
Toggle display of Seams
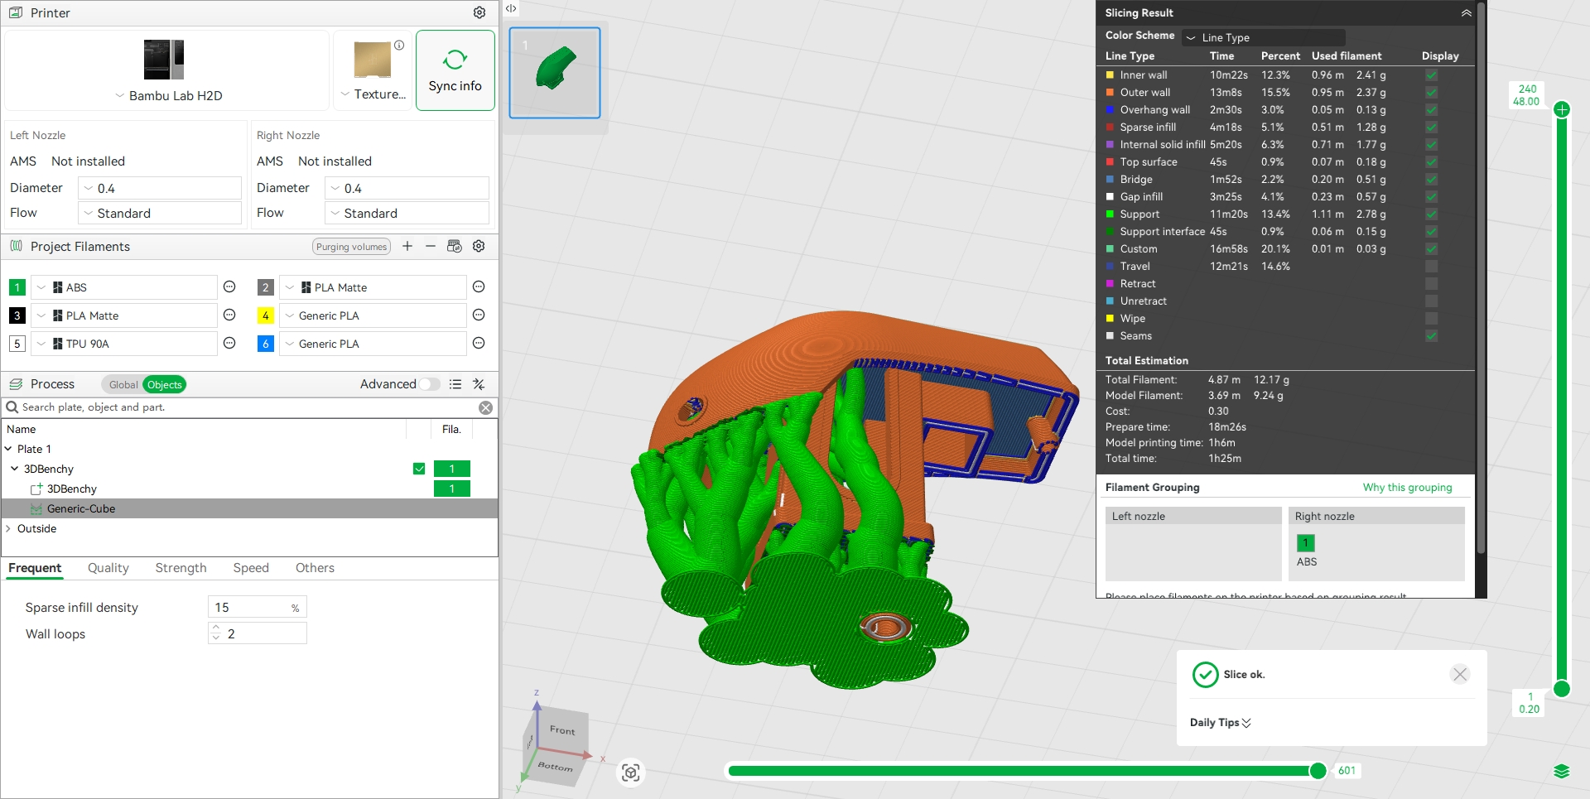(x=1431, y=336)
